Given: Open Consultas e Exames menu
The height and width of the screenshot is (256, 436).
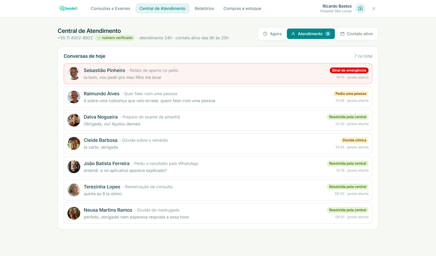Looking at the screenshot, I should (x=110, y=8).
